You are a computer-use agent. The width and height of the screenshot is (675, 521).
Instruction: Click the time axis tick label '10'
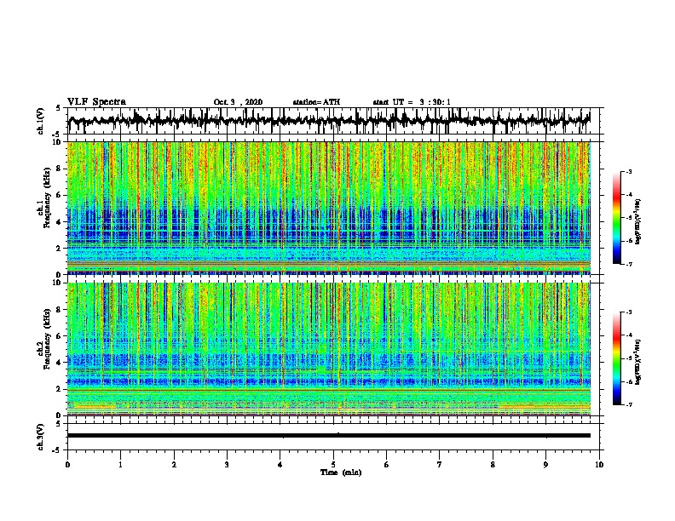point(599,465)
